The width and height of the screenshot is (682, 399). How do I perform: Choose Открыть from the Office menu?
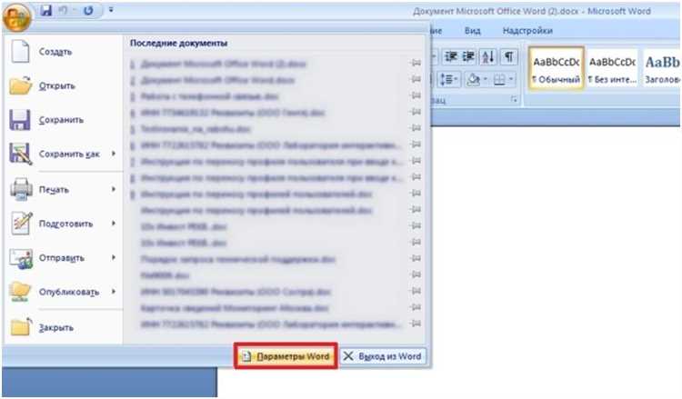pyautogui.click(x=63, y=85)
